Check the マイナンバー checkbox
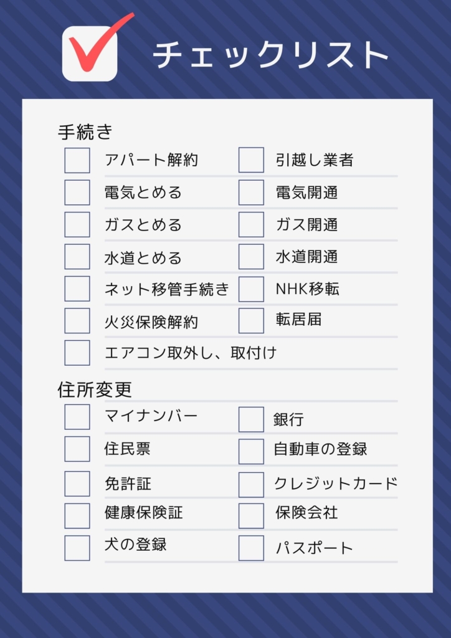Image resolution: width=451 pixels, height=638 pixels. [x=77, y=417]
